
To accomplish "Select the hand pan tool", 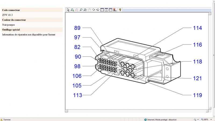I will pos(89,10).
